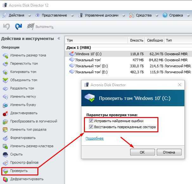Open the Действия menu
This screenshot has width=192, height=184.
coord(16,15)
